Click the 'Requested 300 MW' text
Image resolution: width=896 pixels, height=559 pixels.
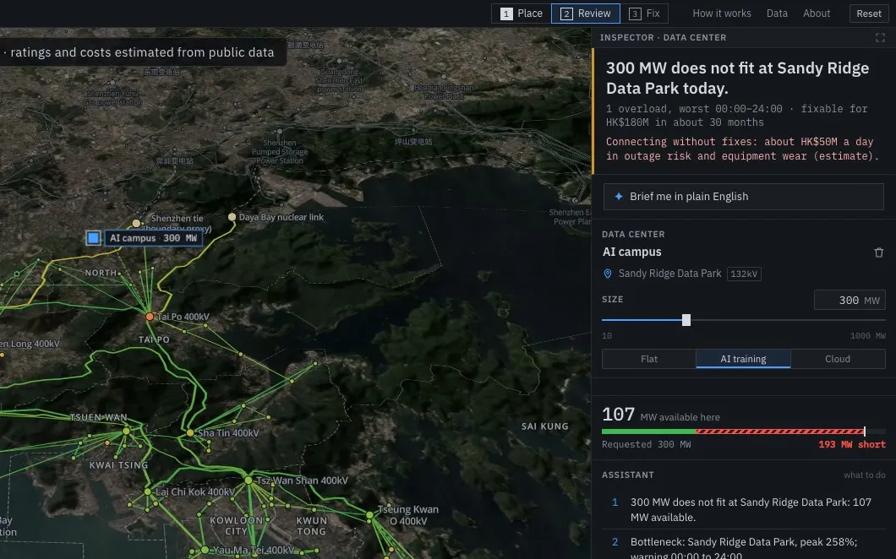(647, 444)
